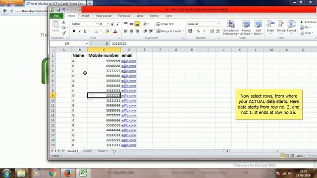Viewport: 317px width, 178px height.
Task: Open the Clear dropdown
Action: (307, 33)
